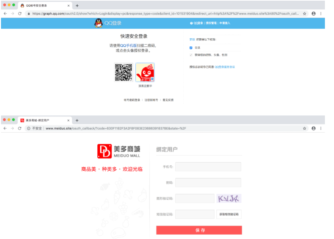Reload the Meiduo oauth_callback page
This screenshot has height=239, width=334.
click(20, 129)
